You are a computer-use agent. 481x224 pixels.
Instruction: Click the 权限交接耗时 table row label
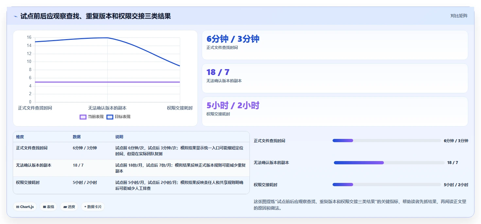[x=28, y=183]
